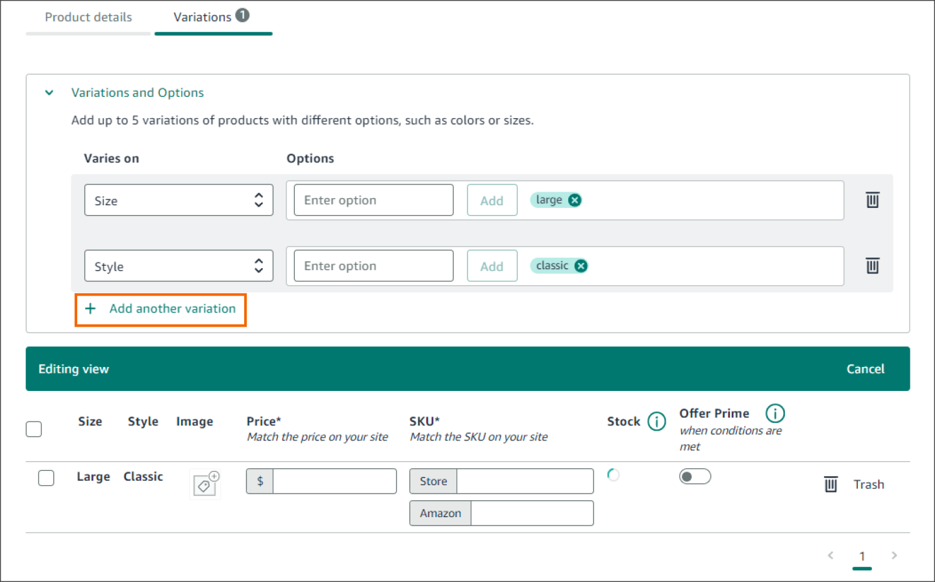Delete the Size variation row

click(872, 200)
